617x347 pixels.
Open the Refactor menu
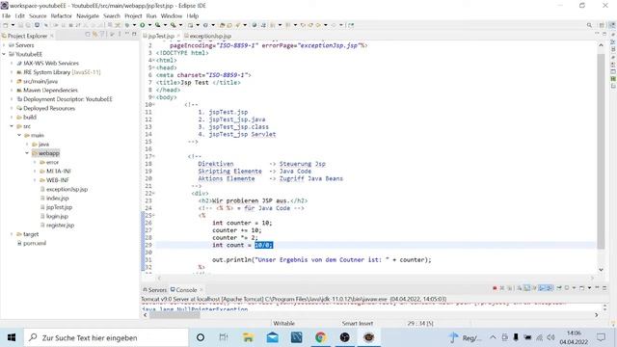tap(62, 15)
